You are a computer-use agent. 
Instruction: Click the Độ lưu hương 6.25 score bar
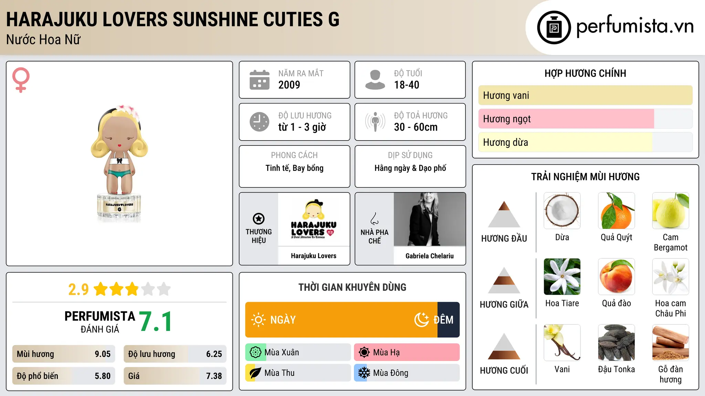pyautogui.click(x=175, y=354)
